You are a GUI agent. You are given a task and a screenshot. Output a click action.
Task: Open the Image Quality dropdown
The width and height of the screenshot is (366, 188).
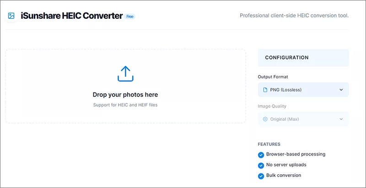(303, 119)
